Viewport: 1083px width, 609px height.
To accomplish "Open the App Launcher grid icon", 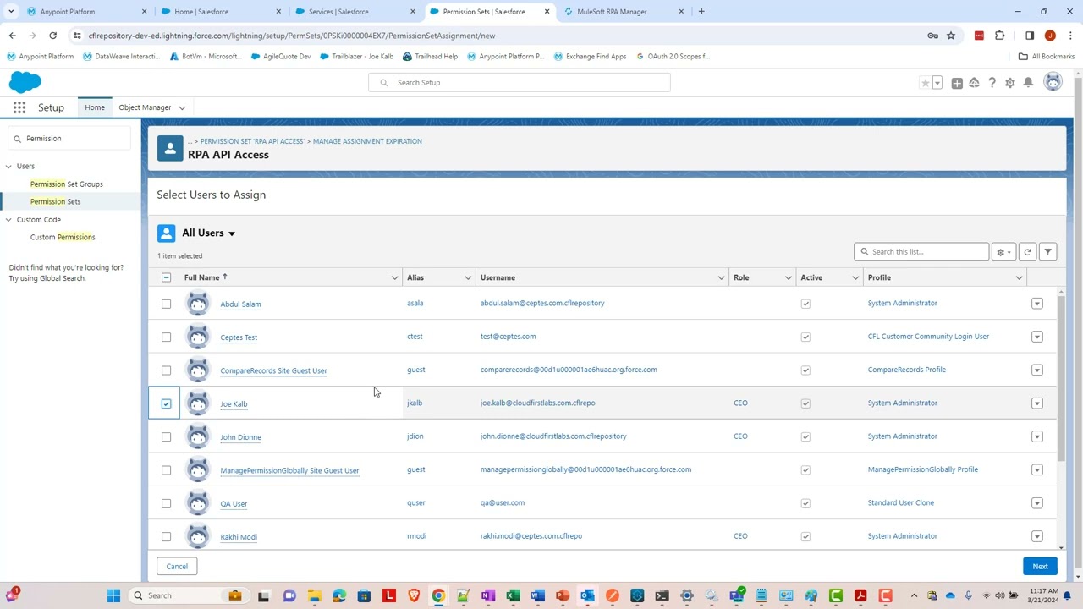I will (19, 107).
